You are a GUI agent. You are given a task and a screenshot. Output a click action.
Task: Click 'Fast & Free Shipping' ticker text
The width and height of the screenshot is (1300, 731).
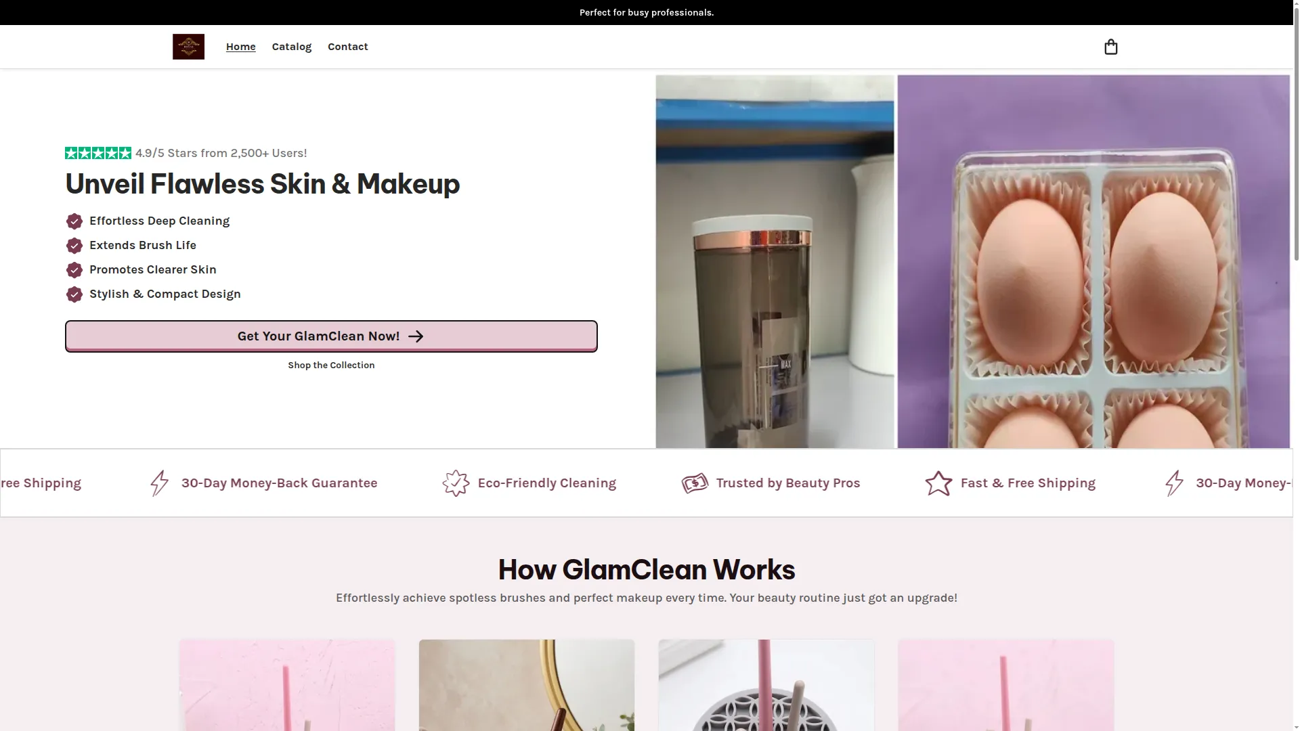click(1028, 483)
